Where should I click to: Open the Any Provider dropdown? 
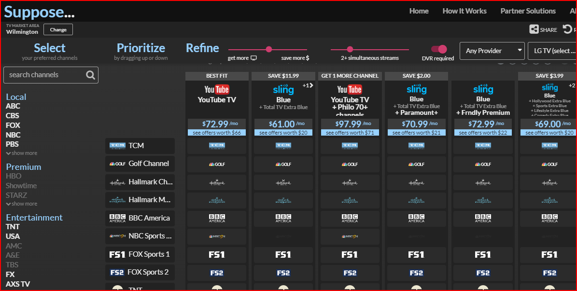[492, 51]
